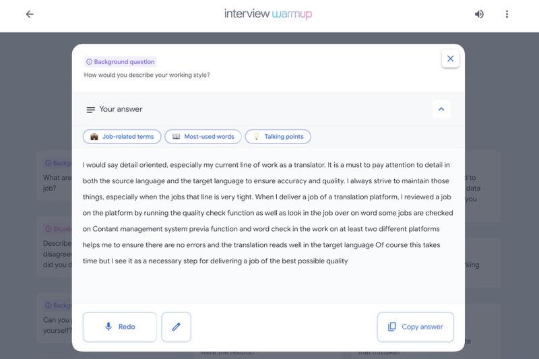Toggle Job-related terms highlighting

(122, 136)
